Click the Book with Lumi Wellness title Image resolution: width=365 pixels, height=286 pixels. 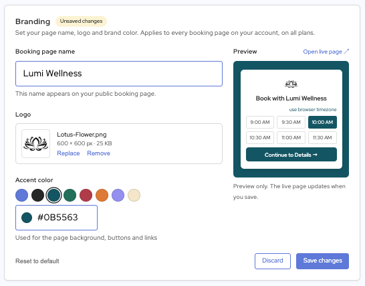[291, 98]
